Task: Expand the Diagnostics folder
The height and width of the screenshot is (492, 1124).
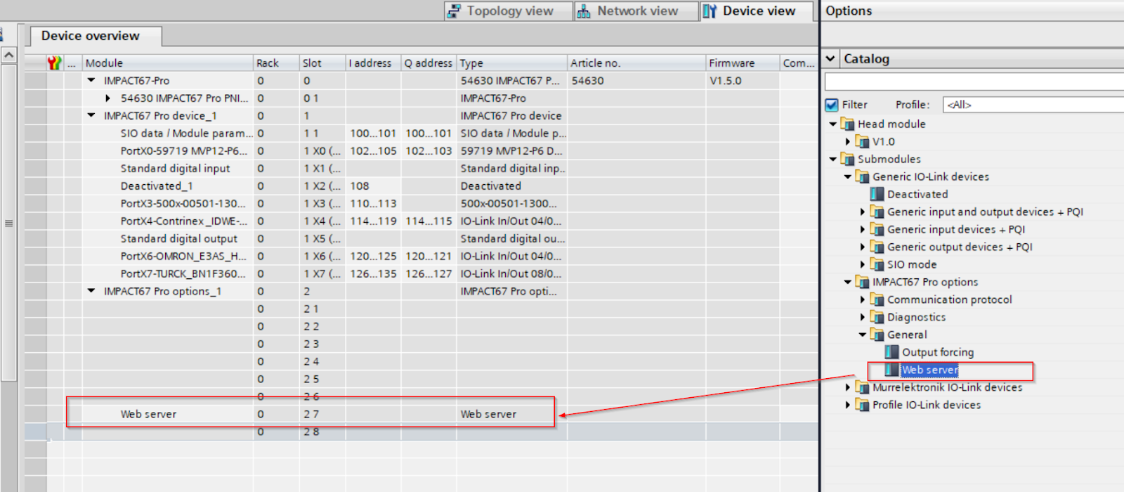Action: (863, 318)
